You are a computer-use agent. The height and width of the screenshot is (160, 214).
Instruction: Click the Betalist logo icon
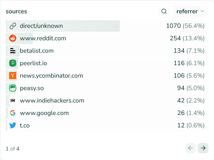pos(13,51)
